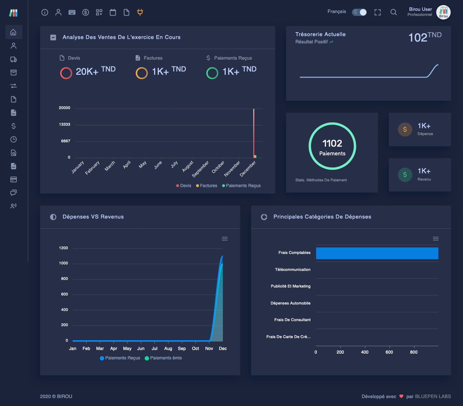Click the Frais Comptables blue bar

pos(377,253)
